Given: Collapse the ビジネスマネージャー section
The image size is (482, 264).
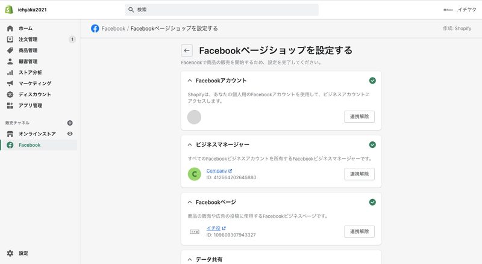Looking at the screenshot, I should 190,144.
